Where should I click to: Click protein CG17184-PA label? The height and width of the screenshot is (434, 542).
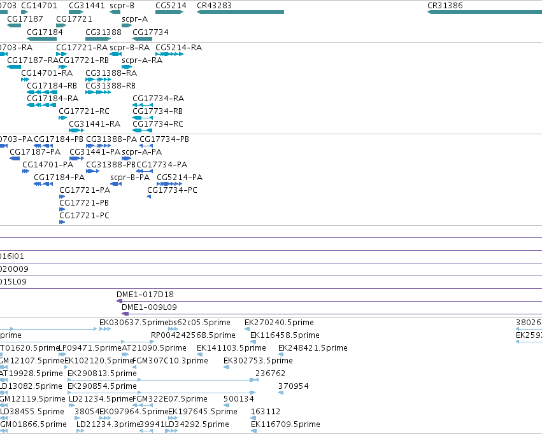(x=59, y=178)
